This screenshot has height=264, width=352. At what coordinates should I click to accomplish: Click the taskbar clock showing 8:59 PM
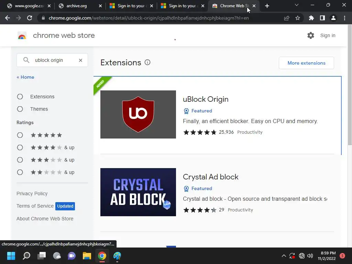(x=327, y=256)
